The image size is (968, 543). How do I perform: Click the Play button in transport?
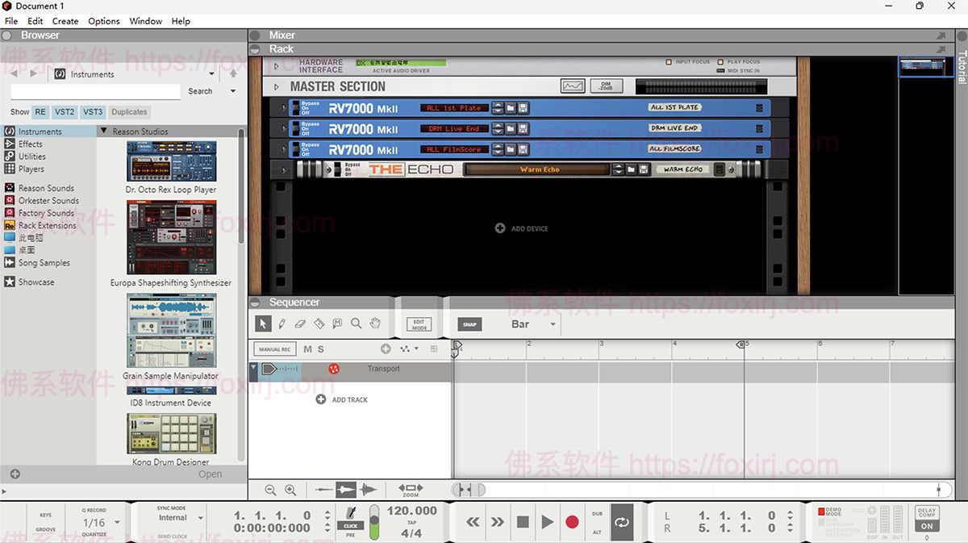tap(548, 522)
